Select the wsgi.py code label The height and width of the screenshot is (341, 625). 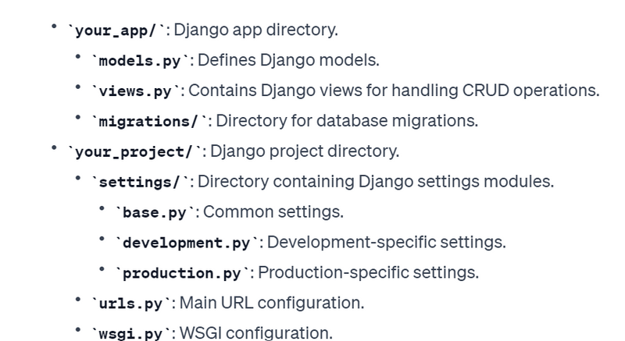(130, 333)
